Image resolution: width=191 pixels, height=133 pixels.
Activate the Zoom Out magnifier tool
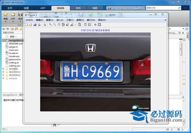pyautogui.click(x=55, y=25)
